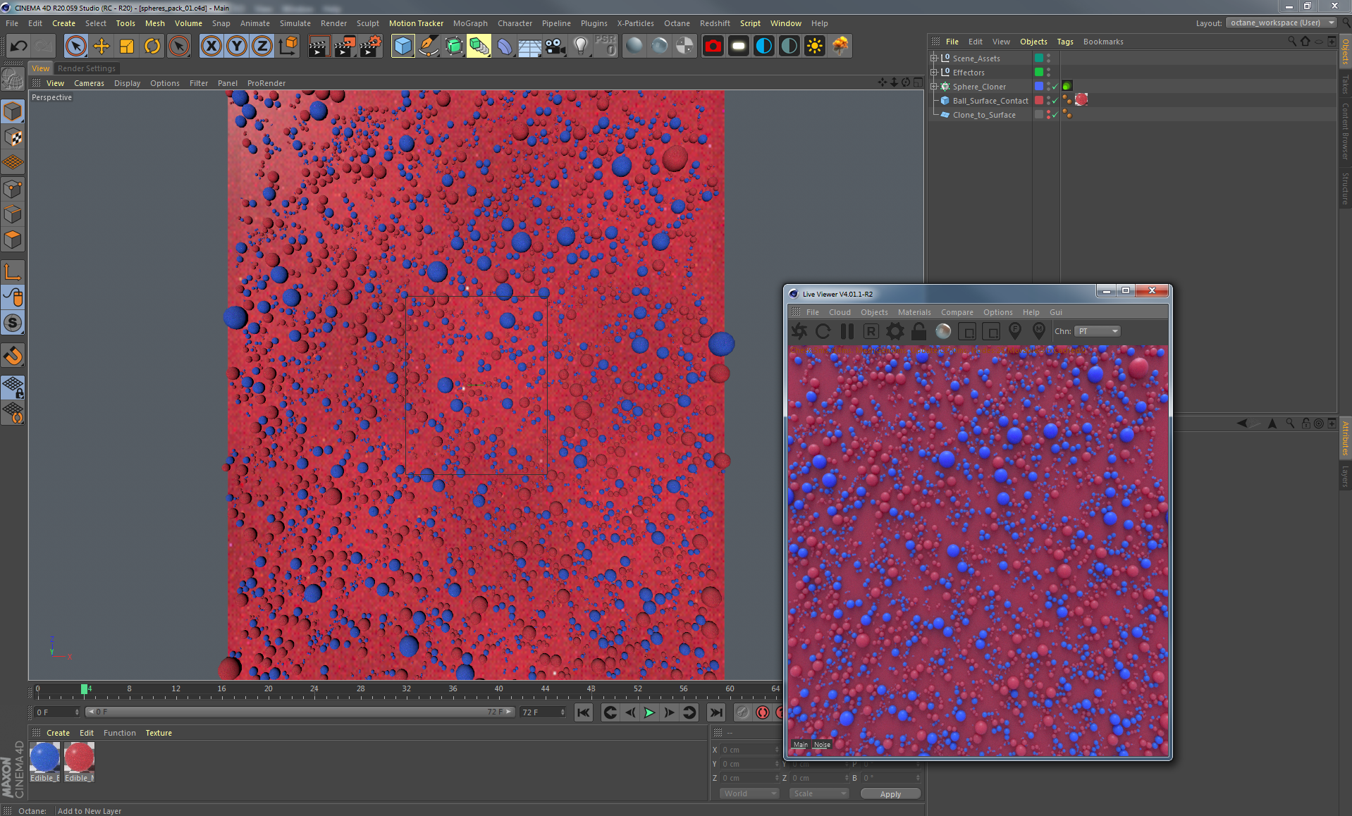Open the MoGraph menu
The width and height of the screenshot is (1352, 816).
470,23
